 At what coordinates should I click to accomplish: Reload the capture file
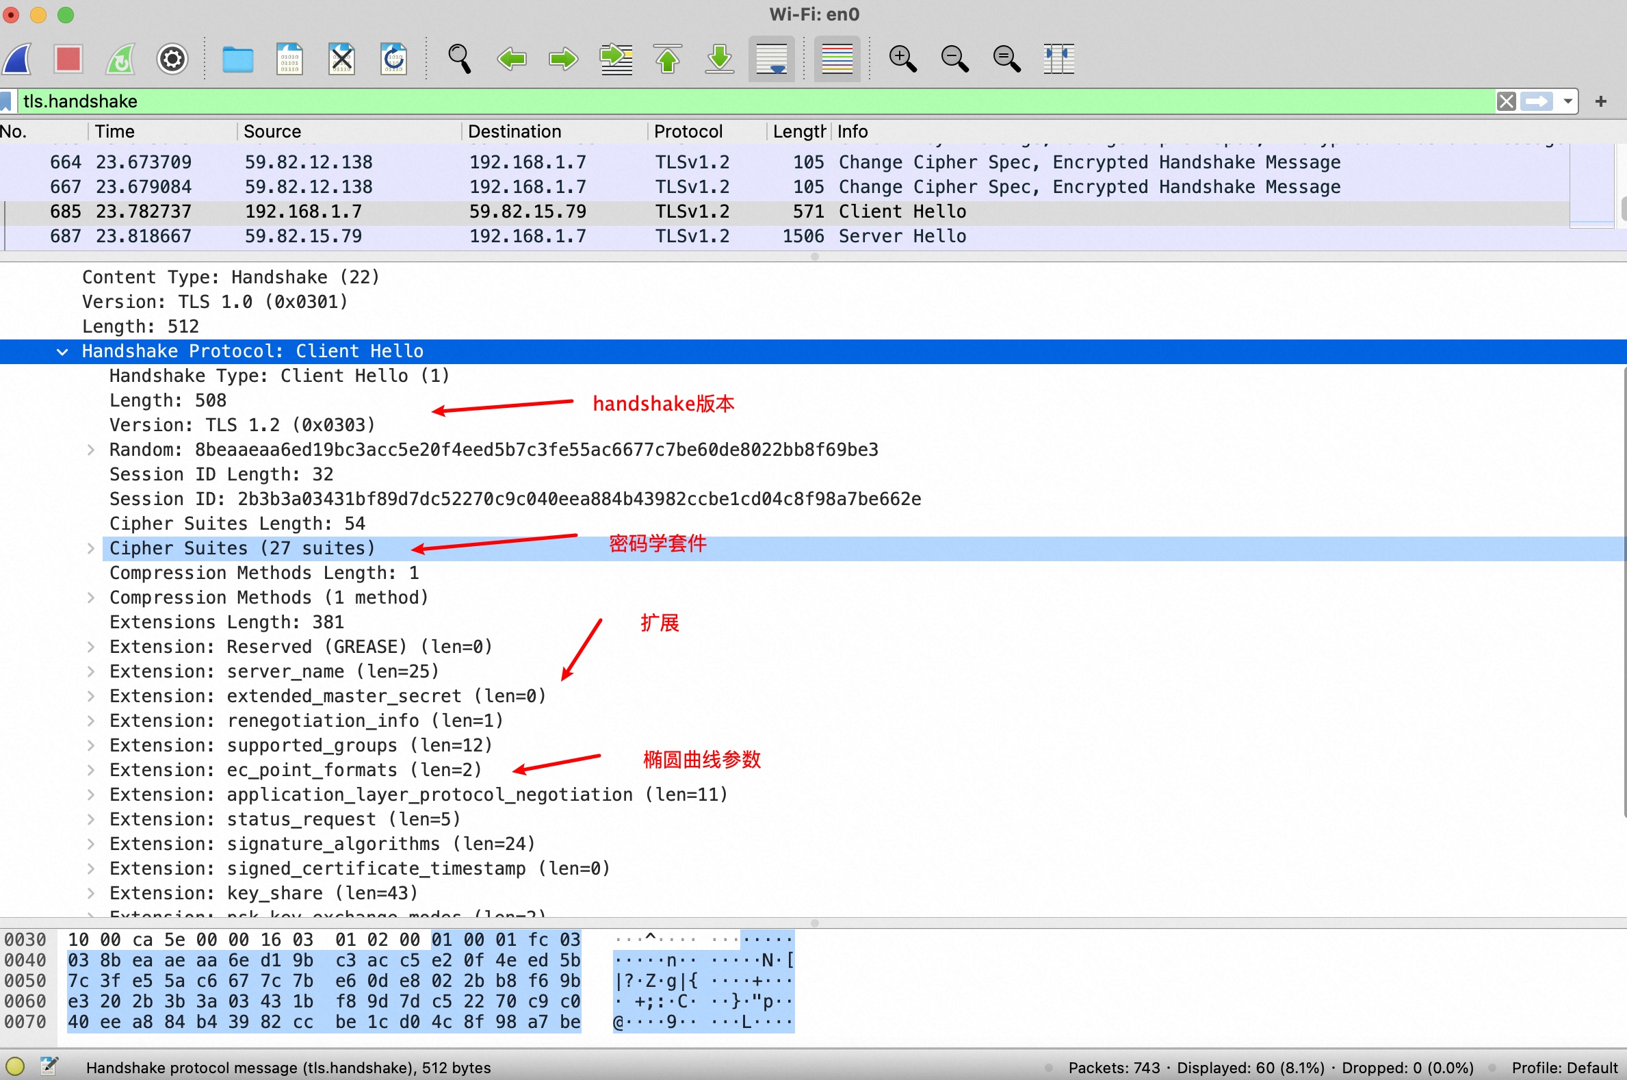click(394, 60)
